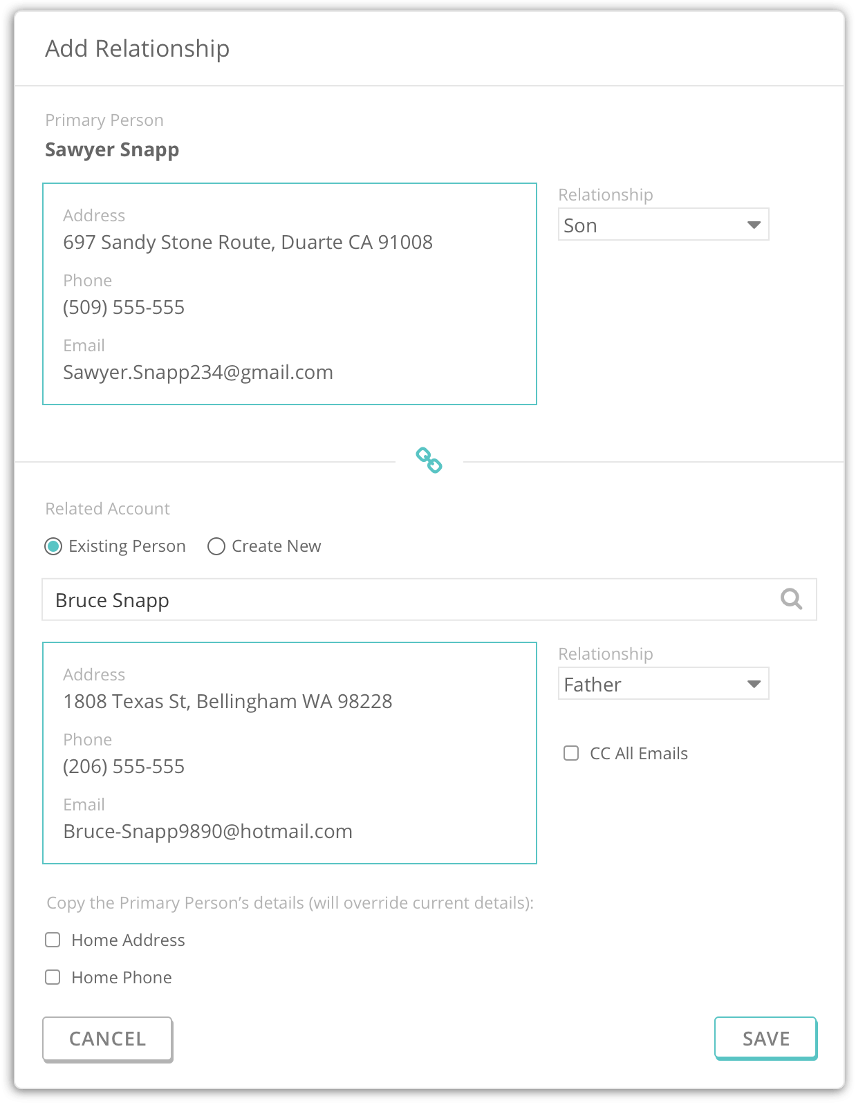This screenshot has height=1105, width=856.
Task: Open the Son dropdown arrow
Action: (x=754, y=225)
